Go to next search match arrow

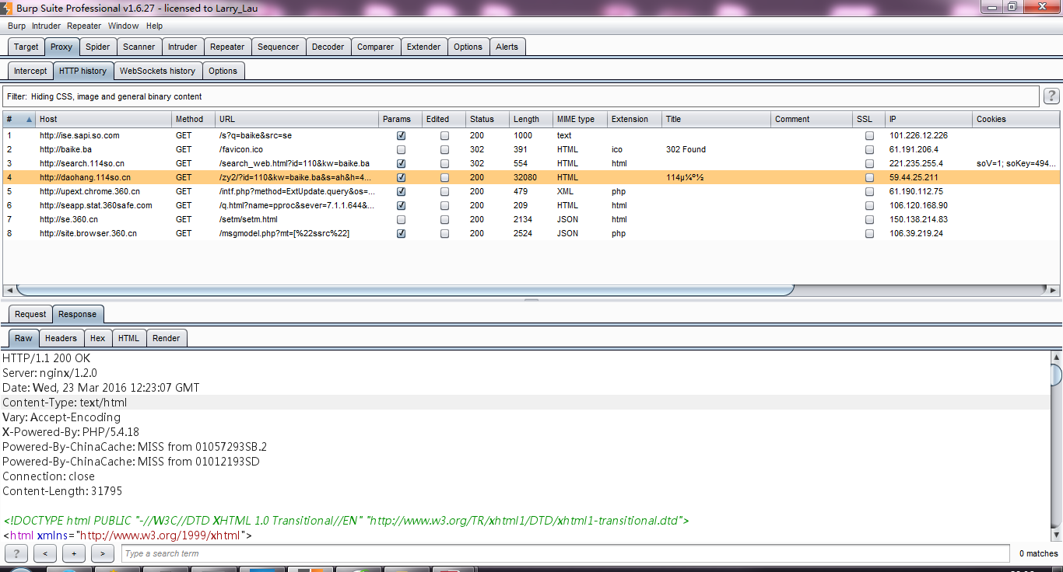pyautogui.click(x=103, y=553)
